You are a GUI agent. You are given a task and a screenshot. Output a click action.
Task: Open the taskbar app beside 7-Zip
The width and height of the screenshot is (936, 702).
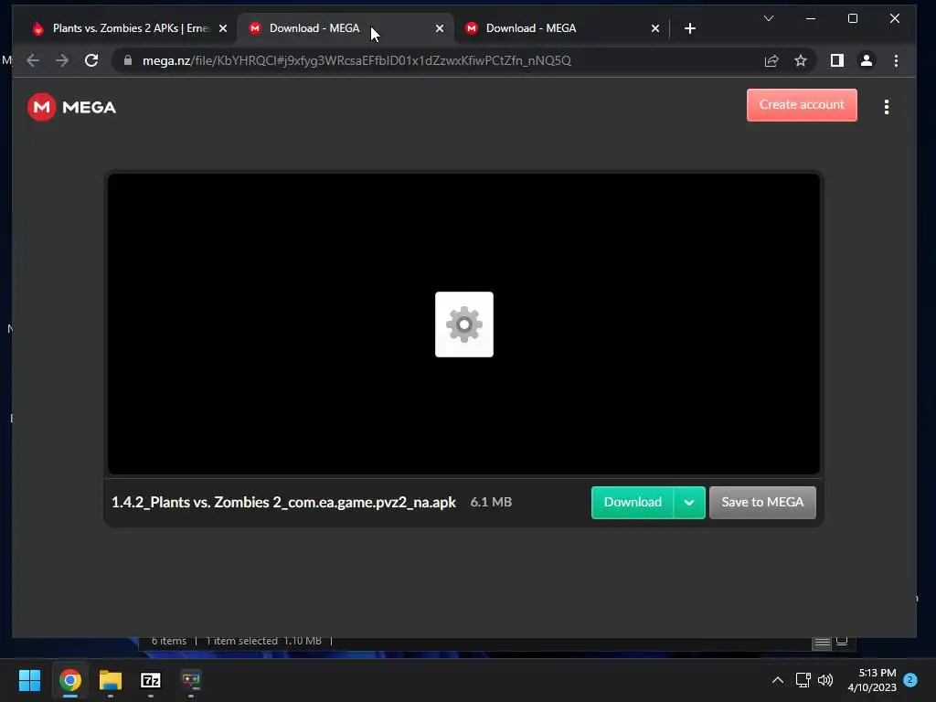(x=191, y=680)
